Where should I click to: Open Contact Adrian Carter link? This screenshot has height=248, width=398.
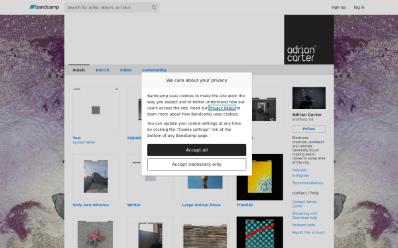pos(304,204)
